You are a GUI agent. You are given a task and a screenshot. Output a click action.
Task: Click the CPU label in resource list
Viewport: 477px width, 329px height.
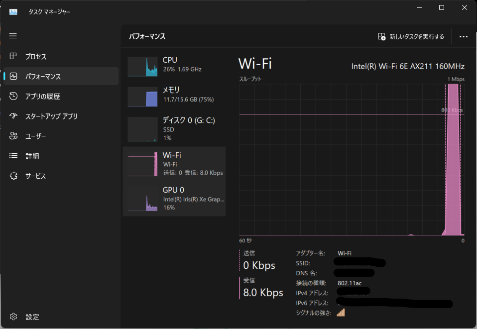click(170, 60)
